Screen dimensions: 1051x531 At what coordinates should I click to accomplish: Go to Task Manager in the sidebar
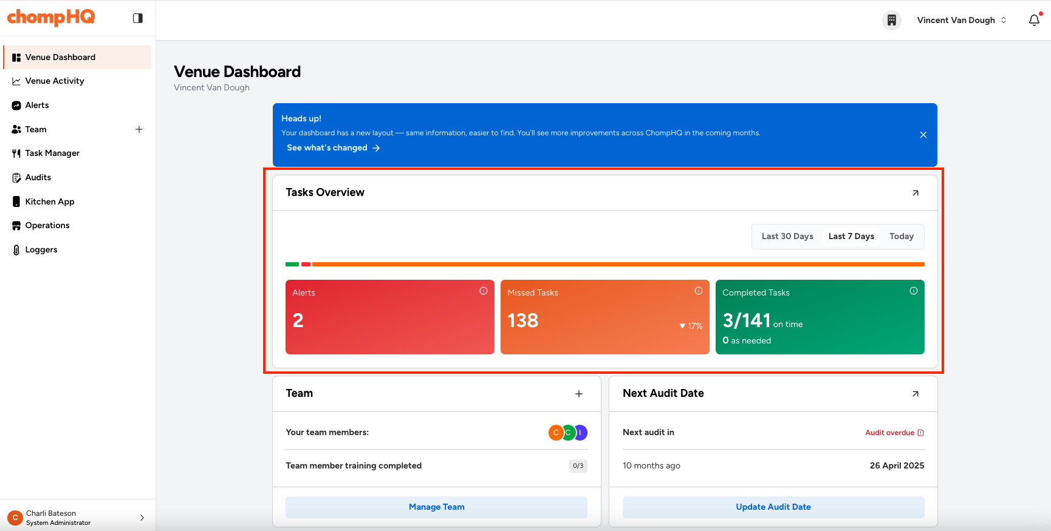[52, 153]
